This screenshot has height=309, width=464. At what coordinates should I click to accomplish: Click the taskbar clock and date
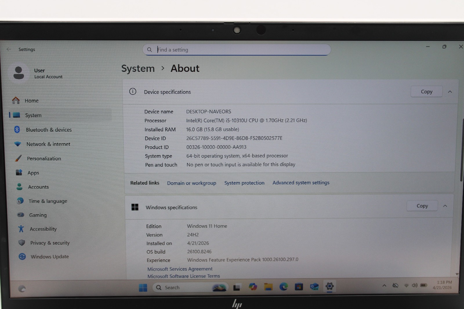coord(443,285)
